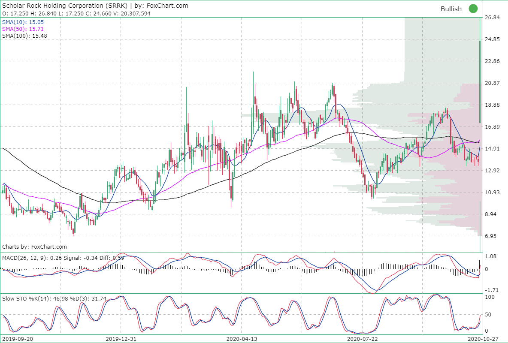This screenshot has width=508, height=343.
Task: Click the Scholar Rock Holding Corporation title
Action: [x=95, y=6]
